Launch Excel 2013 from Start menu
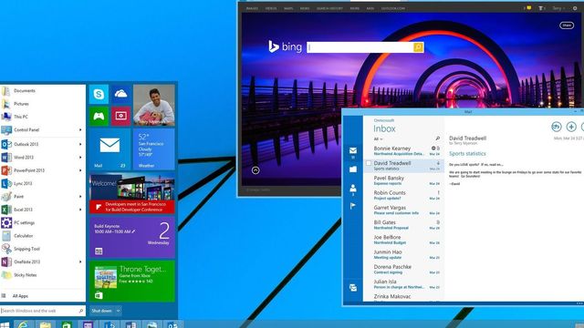 pos(42,210)
